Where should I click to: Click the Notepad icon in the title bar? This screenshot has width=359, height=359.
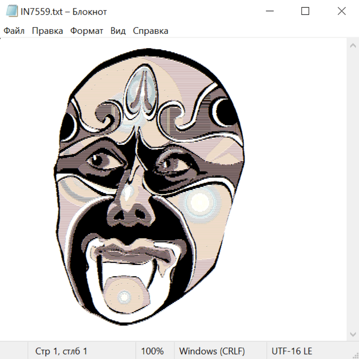click(x=12, y=12)
